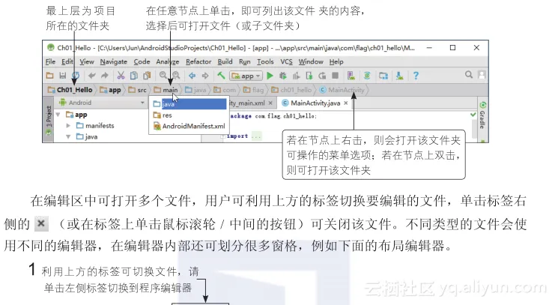The width and height of the screenshot is (555, 305).
Task: Open the app run configuration dropdown
Action: pos(246,76)
